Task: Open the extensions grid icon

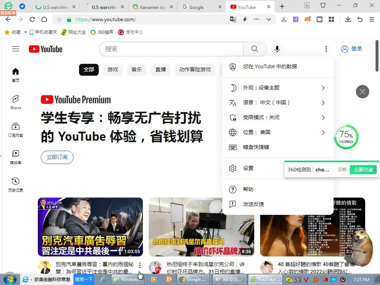Action: tap(331, 19)
